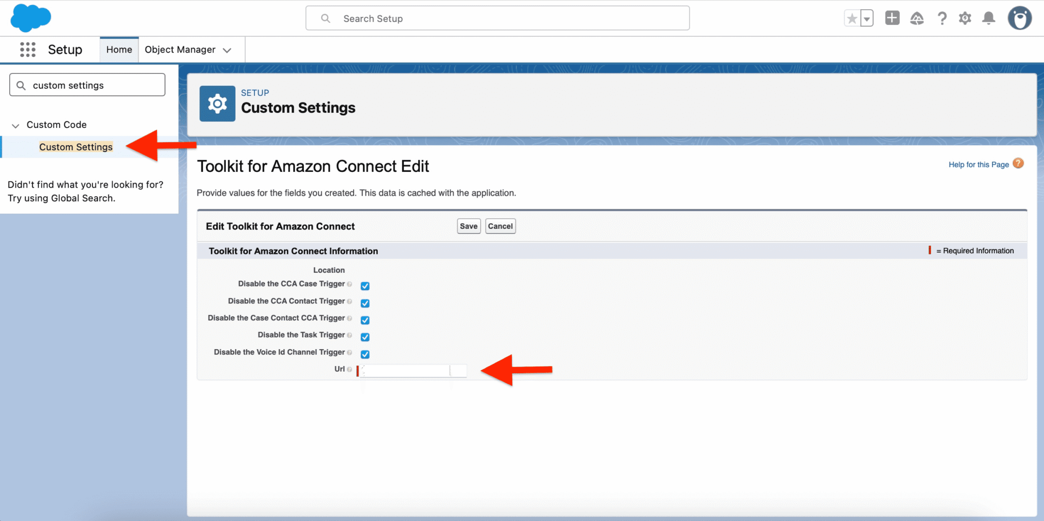Click the create new task plus icon
1044x521 pixels.
[x=892, y=18]
